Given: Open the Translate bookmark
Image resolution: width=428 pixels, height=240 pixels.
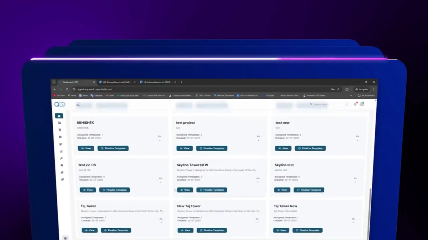Looking at the screenshot, I should point(97,96).
